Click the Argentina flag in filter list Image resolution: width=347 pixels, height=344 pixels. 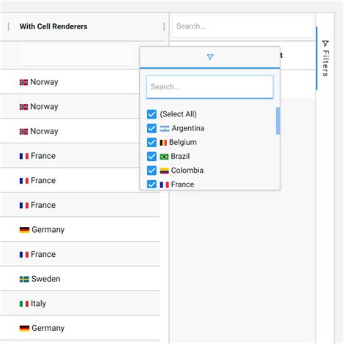pyautogui.click(x=164, y=128)
